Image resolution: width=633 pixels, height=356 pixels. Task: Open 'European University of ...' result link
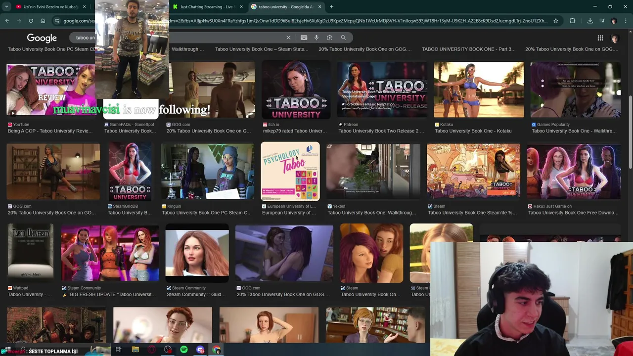[x=289, y=213]
